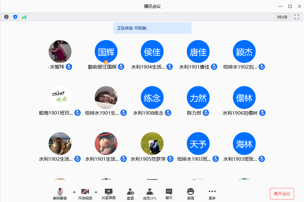Viewport: 304px width, 202px height.
Task: Open the chat panel
Action: coord(169,194)
